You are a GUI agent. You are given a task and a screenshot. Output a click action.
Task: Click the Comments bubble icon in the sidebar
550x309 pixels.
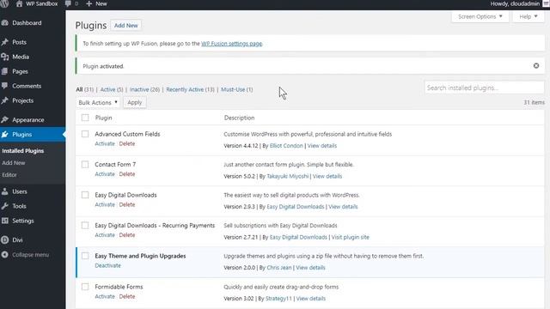(x=4, y=86)
